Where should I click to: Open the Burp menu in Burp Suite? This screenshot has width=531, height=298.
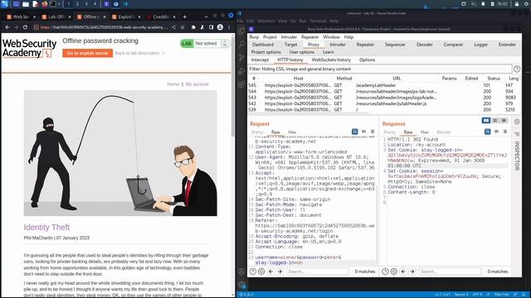pos(254,37)
